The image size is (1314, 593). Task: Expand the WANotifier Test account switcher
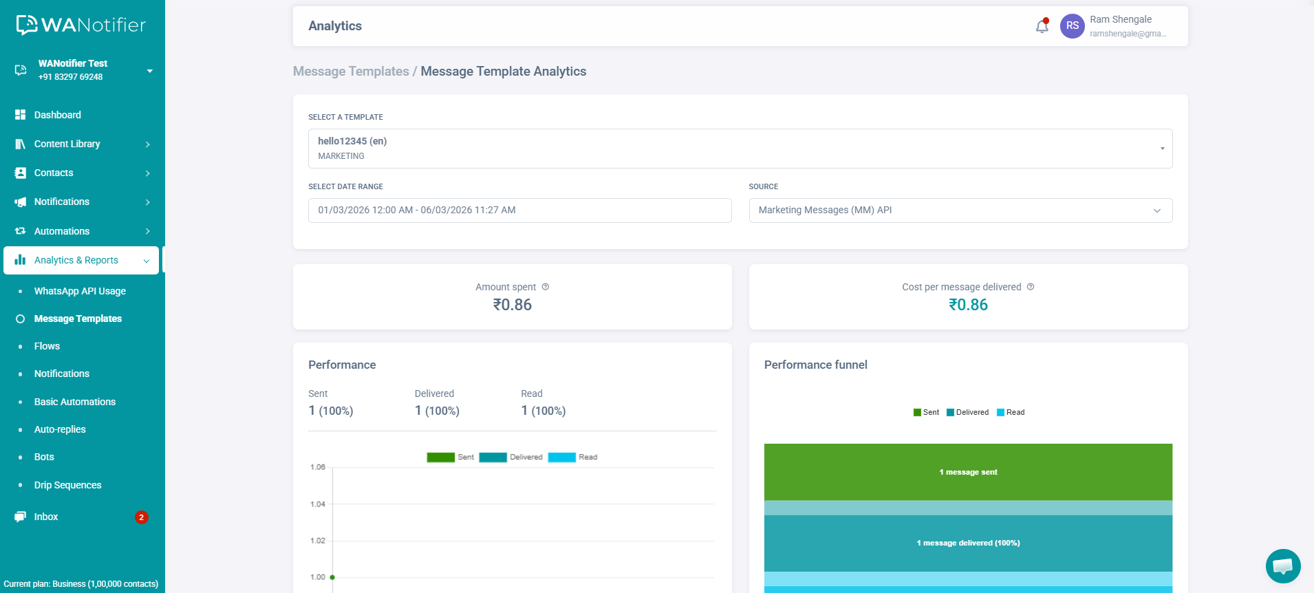pos(149,70)
